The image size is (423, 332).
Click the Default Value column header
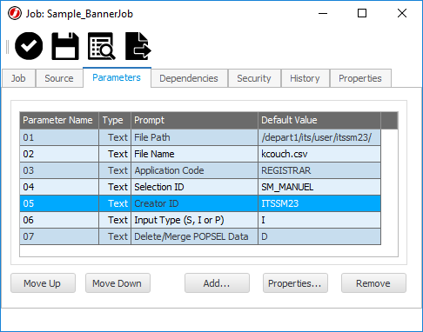pyautogui.click(x=319, y=120)
